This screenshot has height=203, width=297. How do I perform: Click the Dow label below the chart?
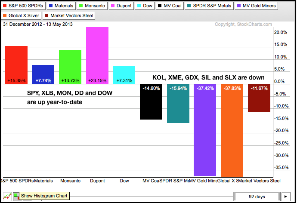tap(124, 181)
